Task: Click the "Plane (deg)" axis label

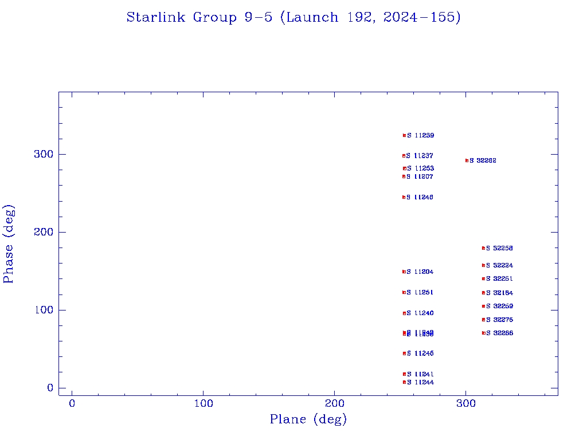Action: [308, 419]
